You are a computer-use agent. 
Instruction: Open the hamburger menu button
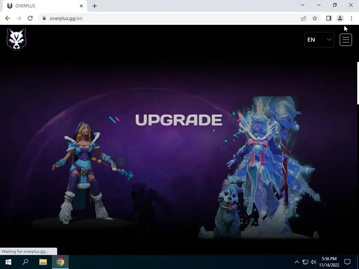coord(346,40)
